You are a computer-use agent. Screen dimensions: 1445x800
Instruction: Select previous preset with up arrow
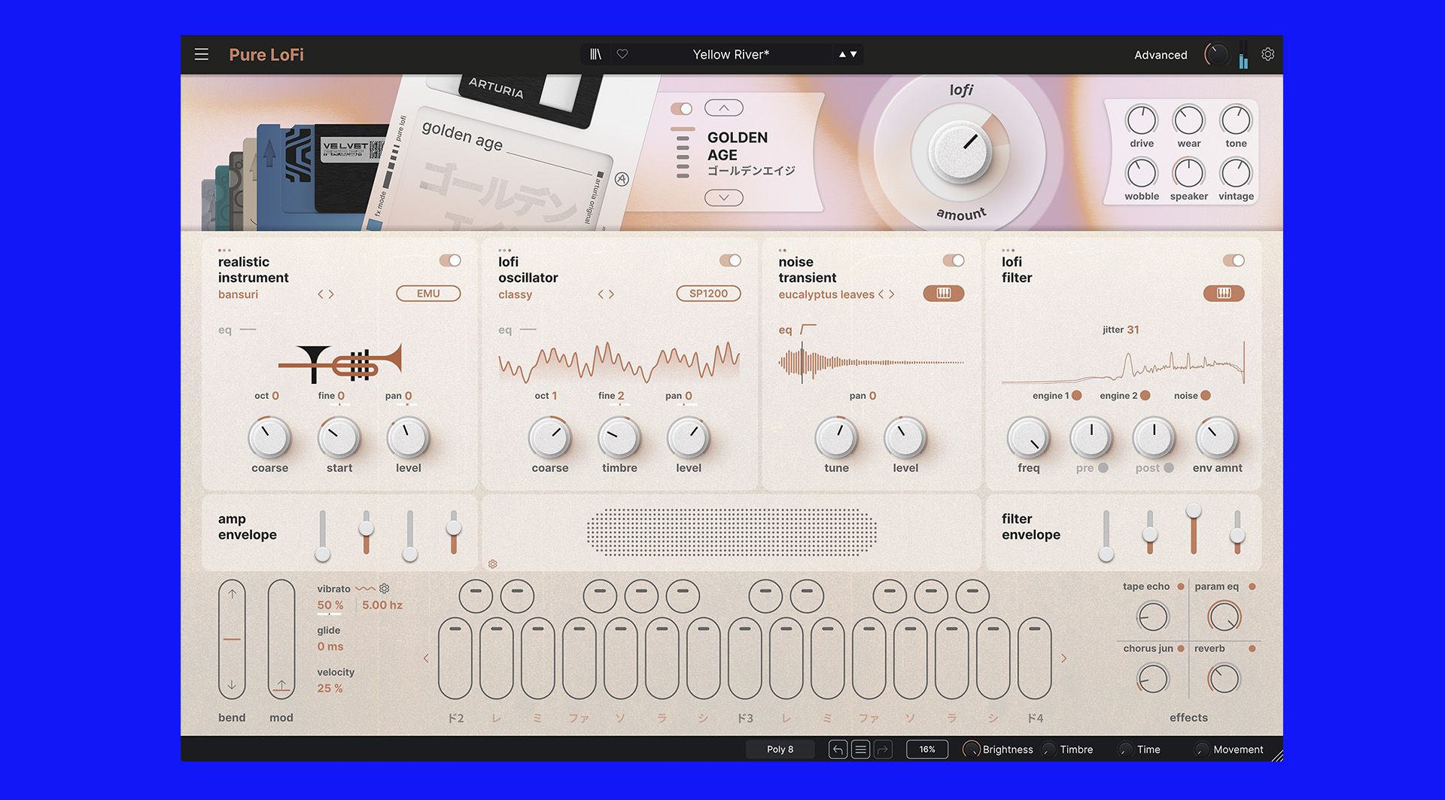[842, 54]
